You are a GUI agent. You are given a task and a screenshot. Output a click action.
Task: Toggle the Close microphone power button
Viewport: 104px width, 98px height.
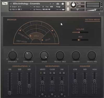(x=50, y=73)
